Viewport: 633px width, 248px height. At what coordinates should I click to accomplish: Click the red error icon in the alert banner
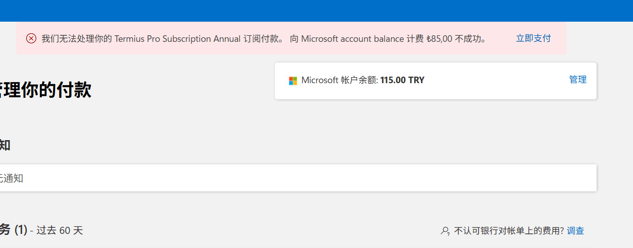[31, 38]
